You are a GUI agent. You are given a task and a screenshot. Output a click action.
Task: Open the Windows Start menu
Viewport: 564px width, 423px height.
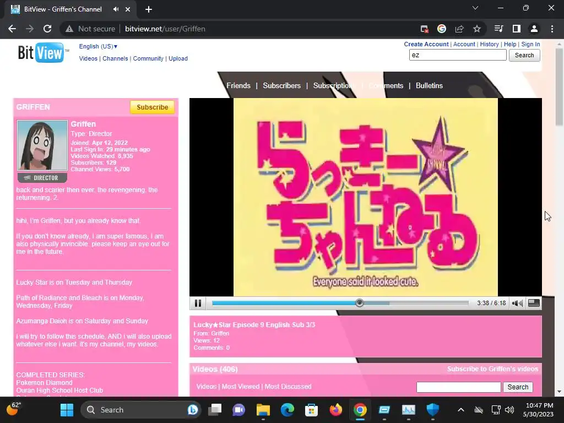[x=67, y=410]
